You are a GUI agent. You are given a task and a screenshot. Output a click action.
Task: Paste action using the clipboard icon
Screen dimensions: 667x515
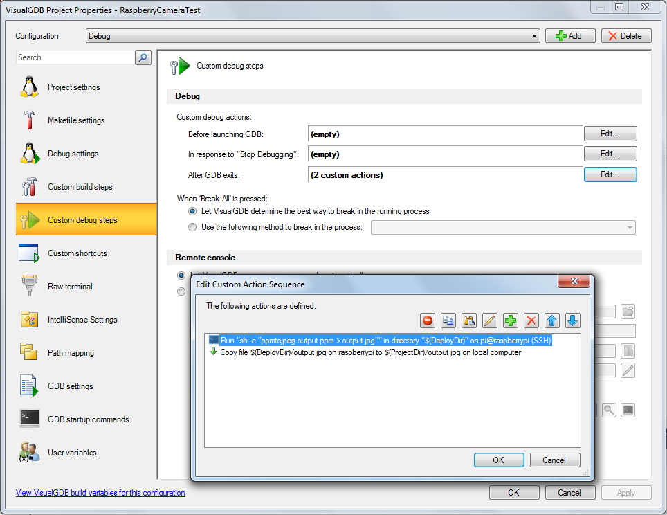(x=469, y=320)
